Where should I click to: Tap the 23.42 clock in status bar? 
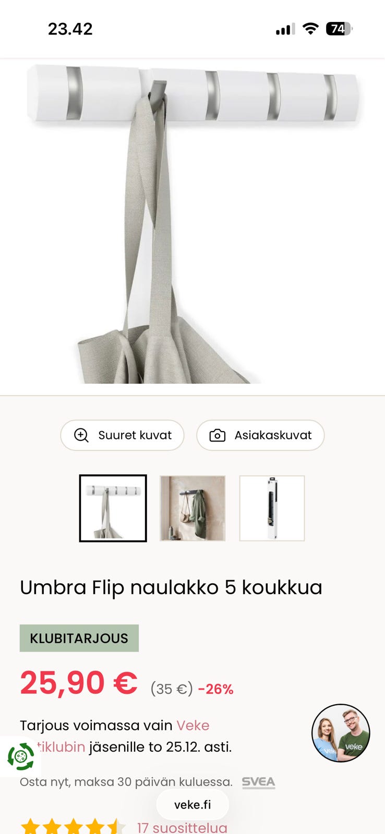pyautogui.click(x=70, y=29)
